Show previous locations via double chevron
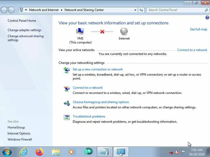This screenshot has width=210, height=157. pyautogui.click(x=26, y=10)
